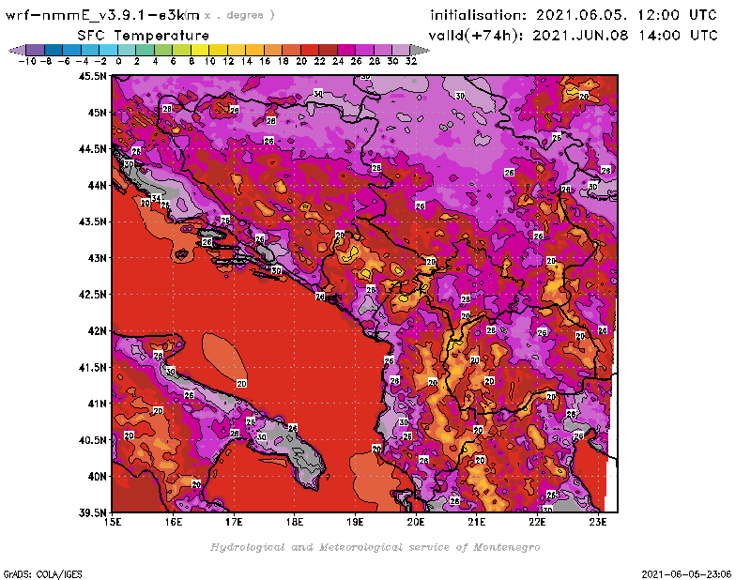Select the legend swatch between 30 and 32
Viewport: 751px width, 580px height.
[401, 50]
